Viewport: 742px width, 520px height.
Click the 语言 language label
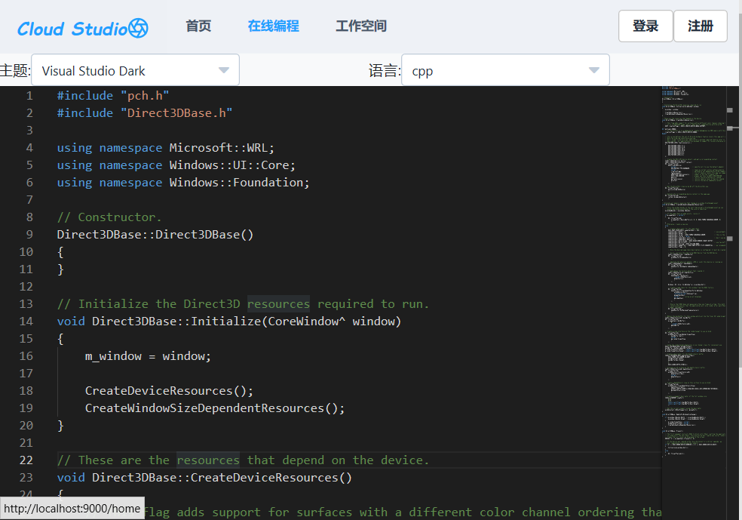click(385, 70)
